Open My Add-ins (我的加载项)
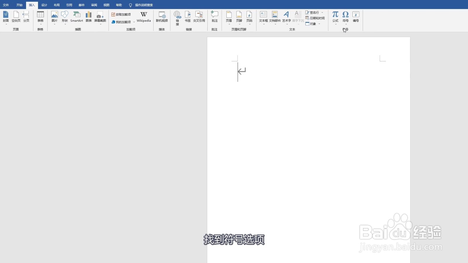The width and height of the screenshot is (468, 263). [x=121, y=22]
